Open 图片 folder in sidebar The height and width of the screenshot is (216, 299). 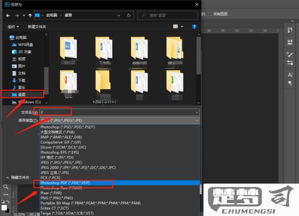click(19, 66)
